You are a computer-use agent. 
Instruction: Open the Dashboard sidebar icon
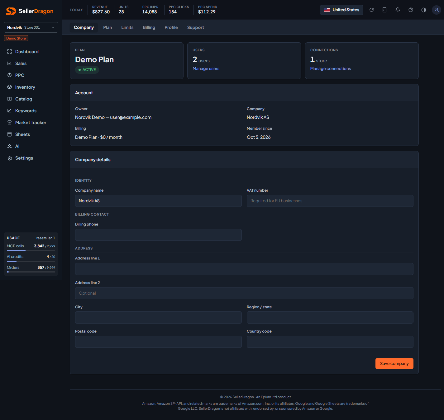pyautogui.click(x=10, y=52)
